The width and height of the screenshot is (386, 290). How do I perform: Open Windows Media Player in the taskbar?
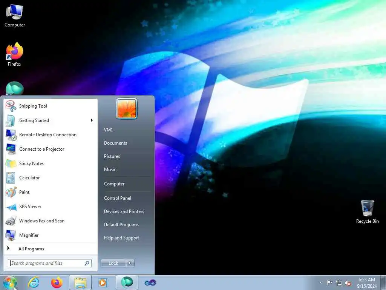tap(103, 282)
